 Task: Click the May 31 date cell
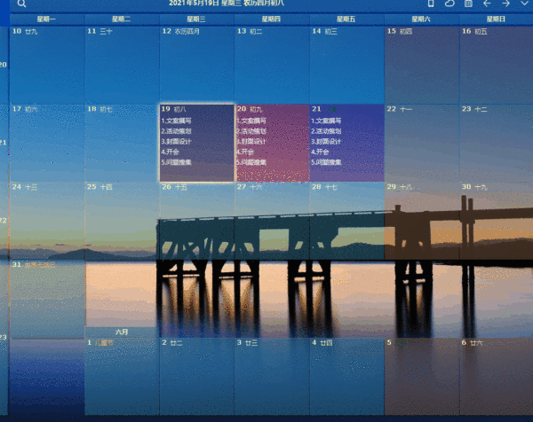tap(46, 297)
